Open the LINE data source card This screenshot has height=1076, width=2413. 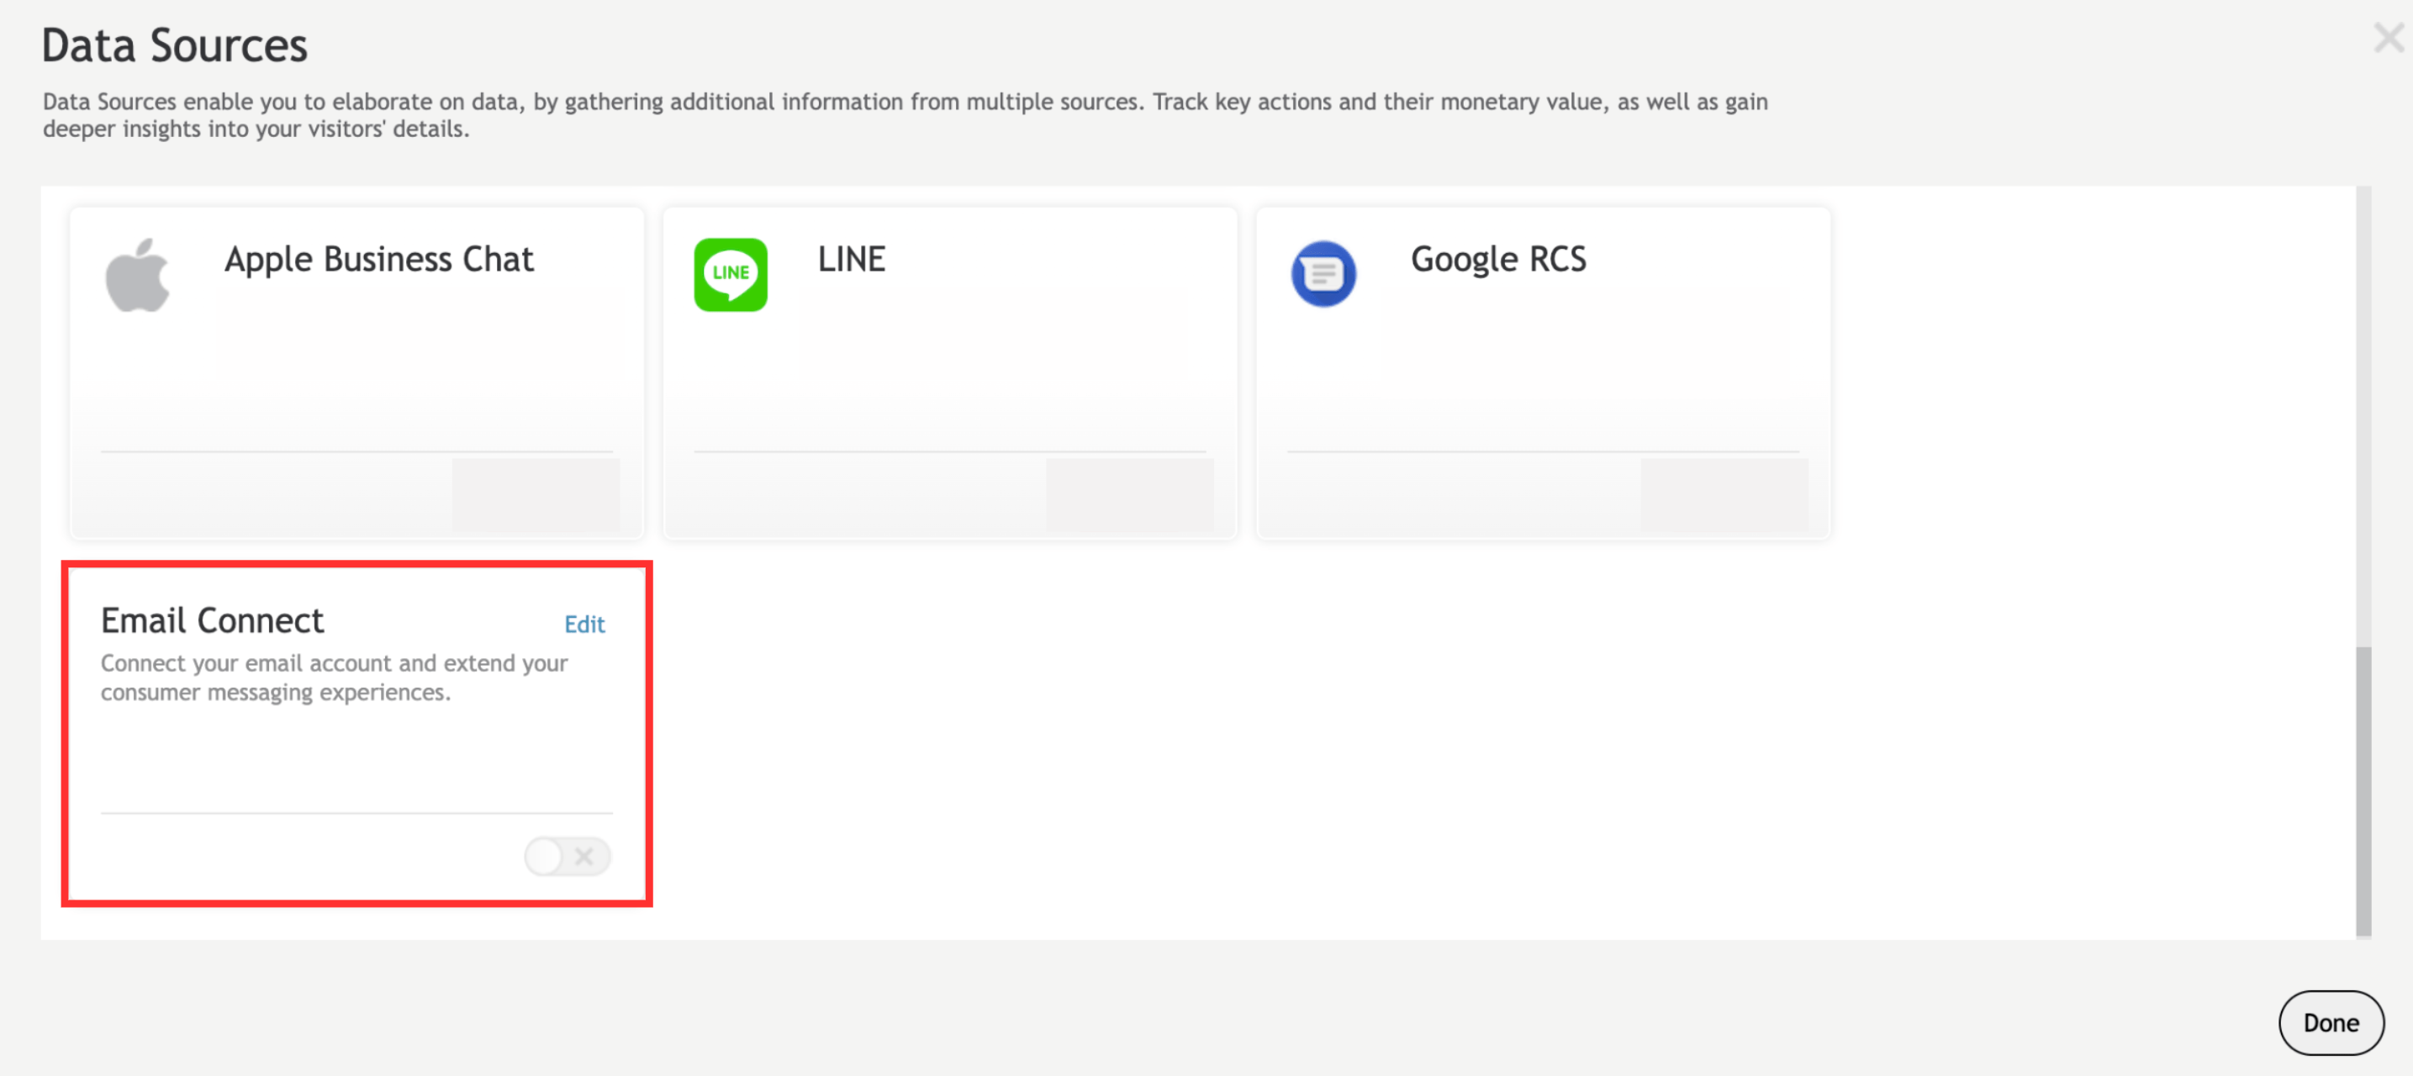[950, 372]
